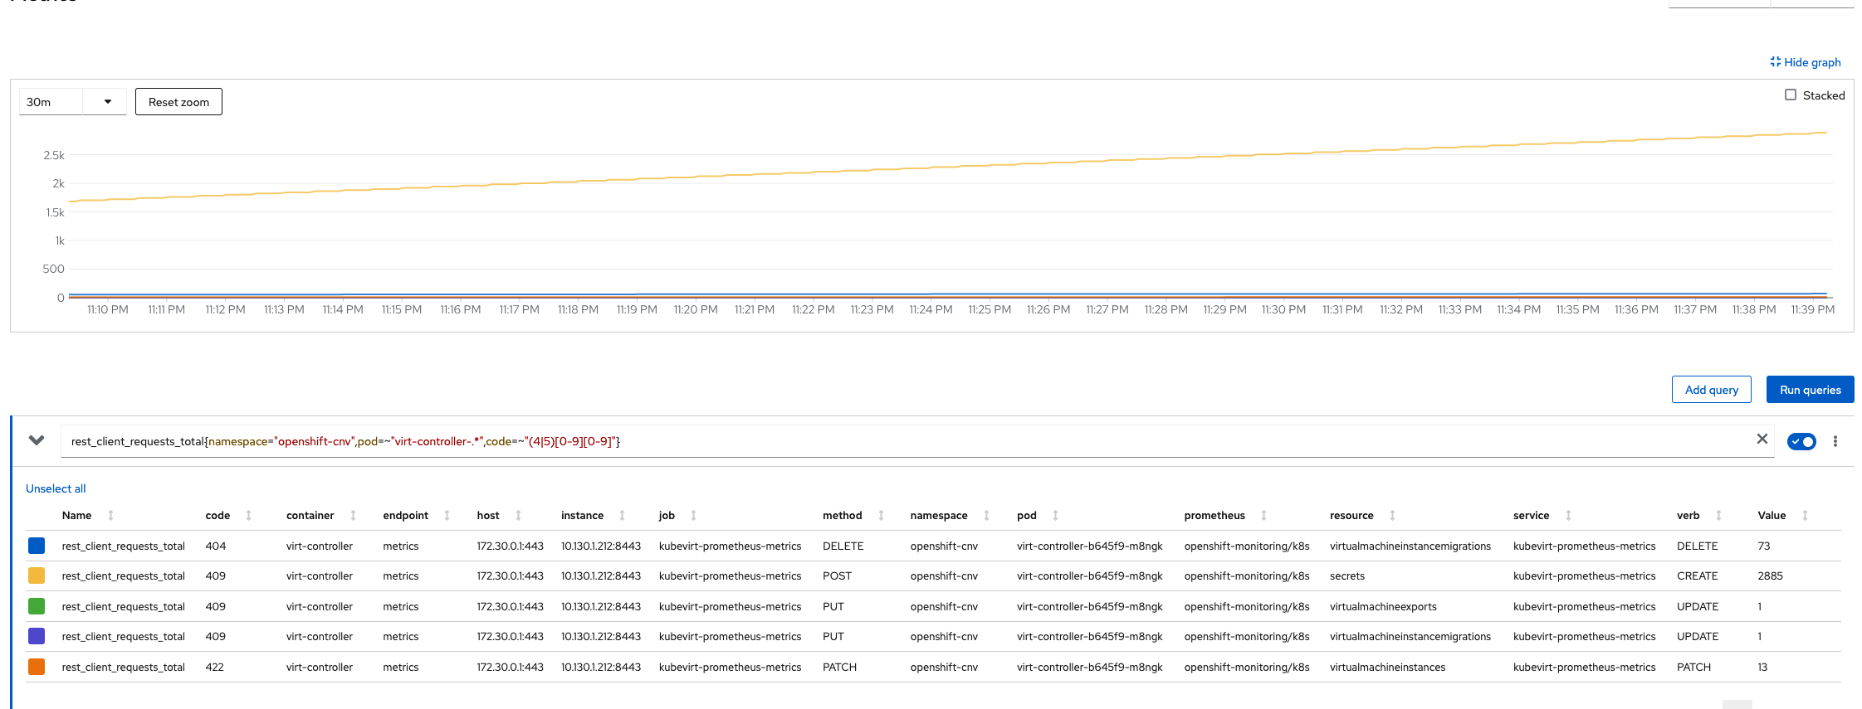
Task: Sort table by the method column
Action: pyautogui.click(x=853, y=515)
